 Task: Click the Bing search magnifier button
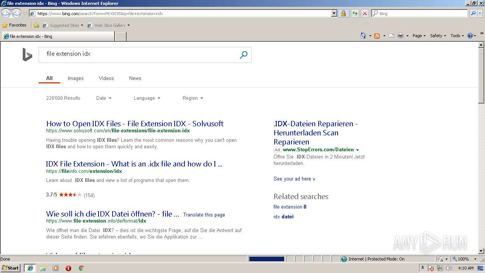[x=244, y=55]
